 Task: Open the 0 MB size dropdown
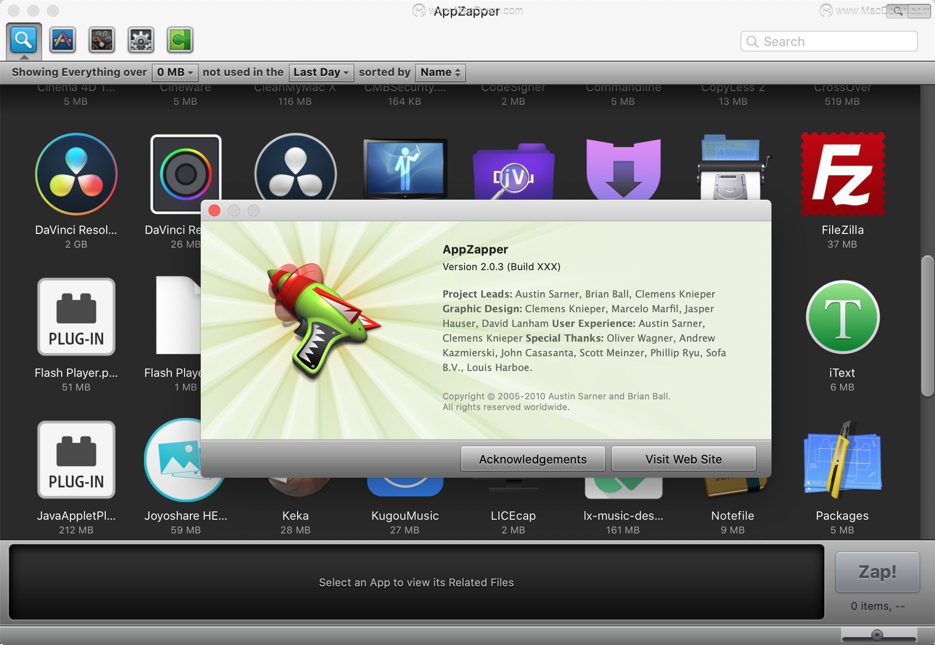175,72
